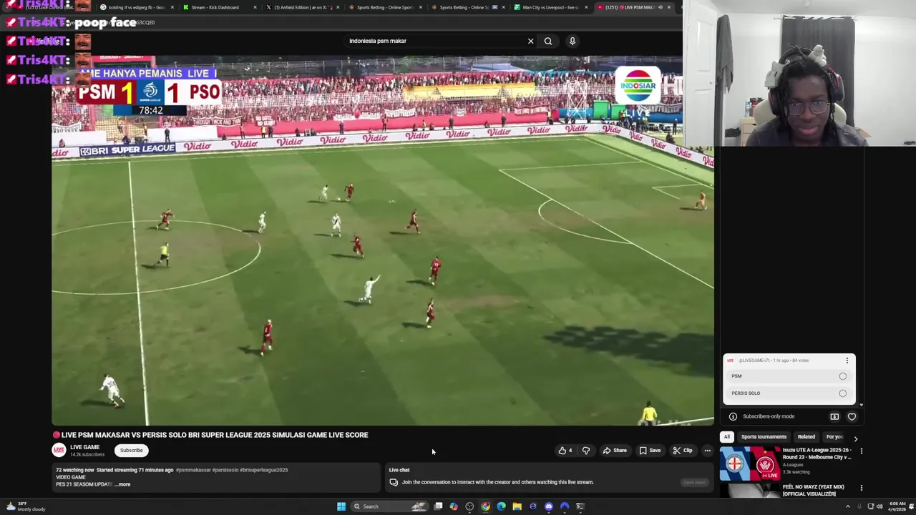Image resolution: width=916 pixels, height=515 pixels.
Task: Select the Related chip
Action: 806,436
